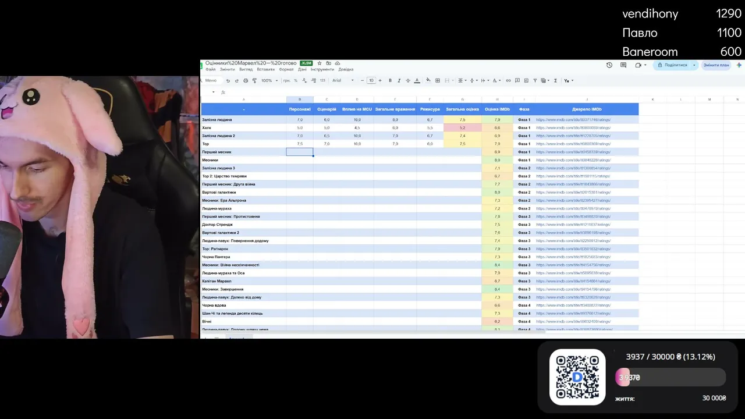The height and width of the screenshot is (419, 745).
Task: Click the Доктор Стрендж row title
Action: pyautogui.click(x=217, y=225)
